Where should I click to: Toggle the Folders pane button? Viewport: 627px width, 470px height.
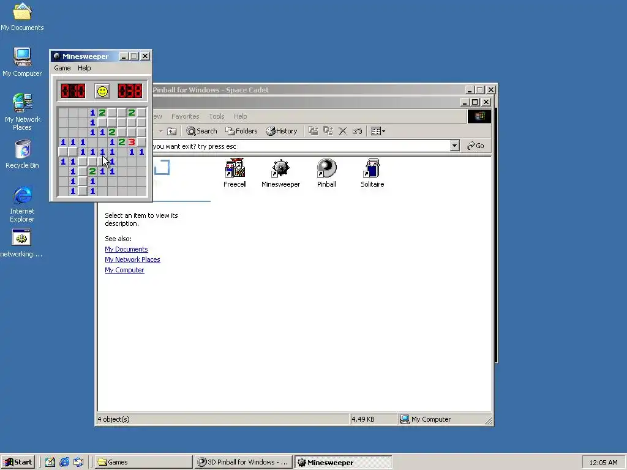[241, 131]
